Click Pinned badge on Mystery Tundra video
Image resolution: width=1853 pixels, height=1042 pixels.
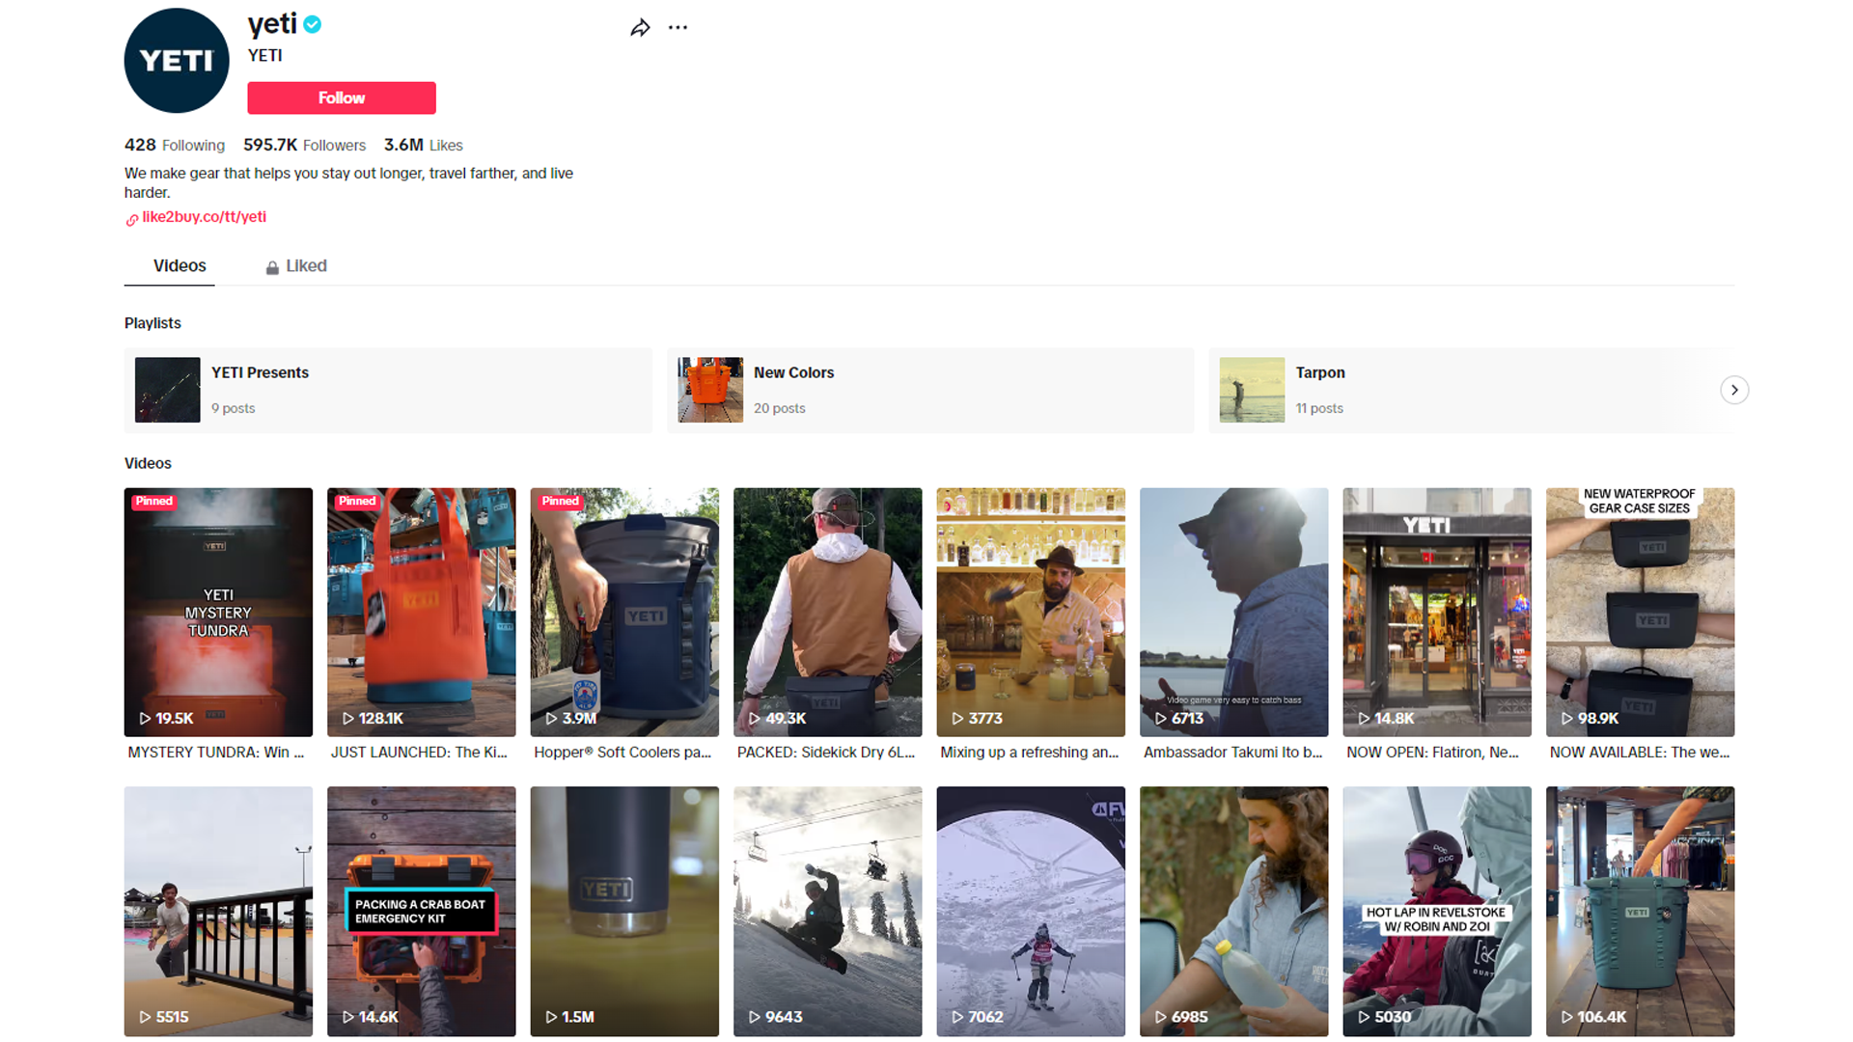tap(154, 502)
